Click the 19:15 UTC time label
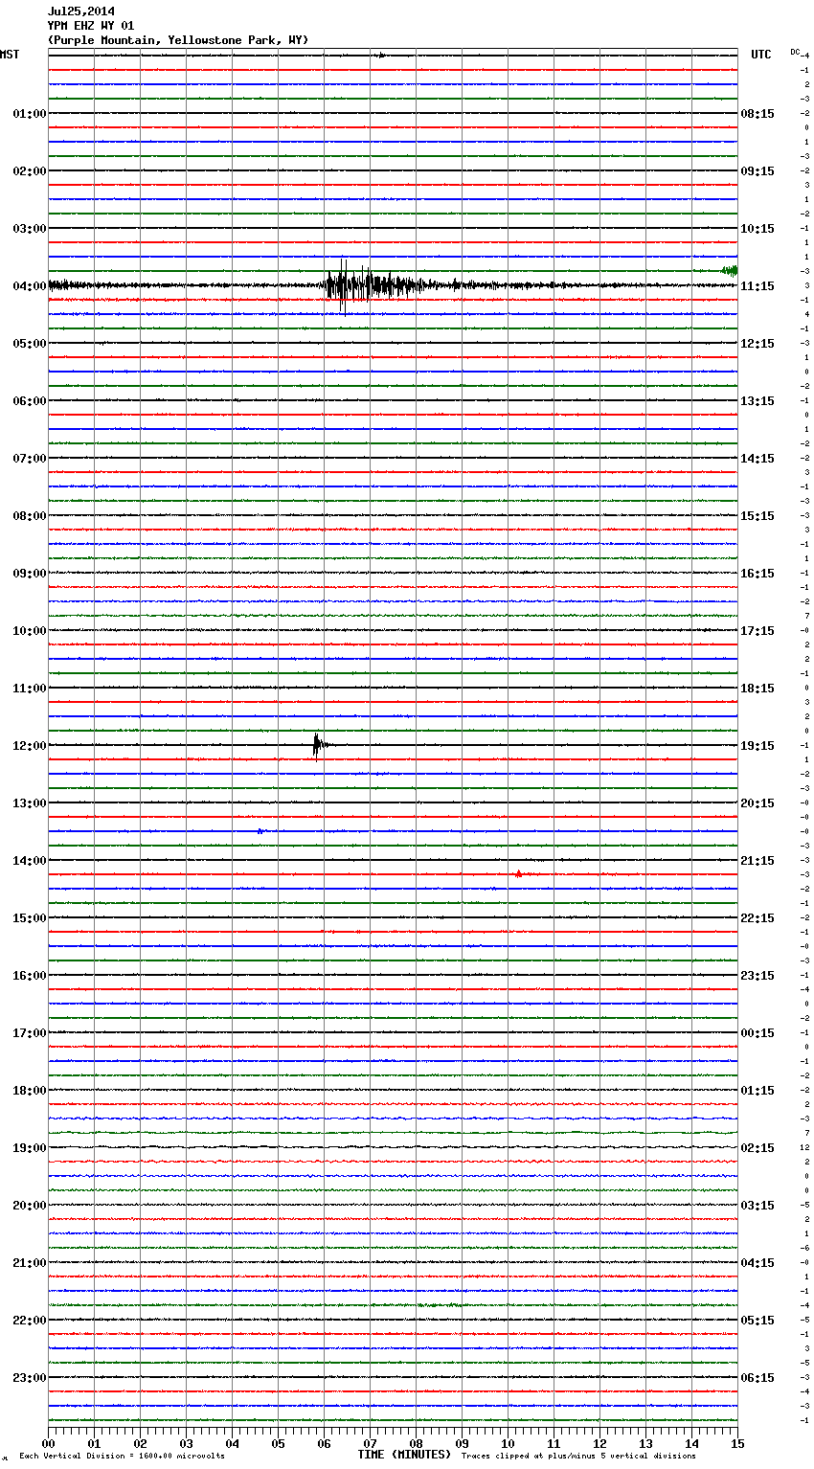 pos(757,746)
